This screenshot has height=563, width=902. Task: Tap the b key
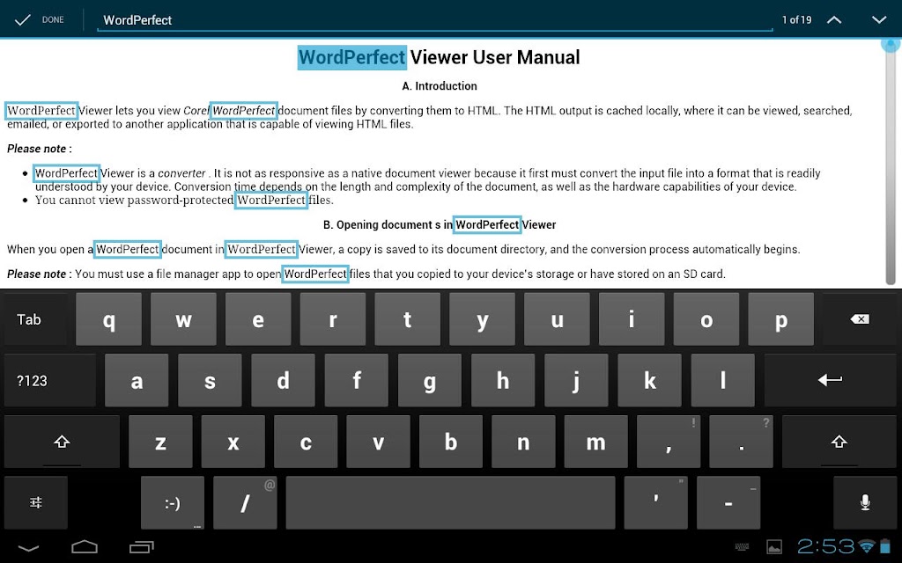451,442
